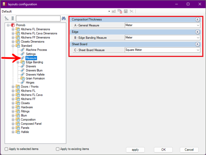Image resolution: width=206 pixels, height=155 pixels.
Task: Open the Default layout dropdown
Action: (x=109, y=11)
